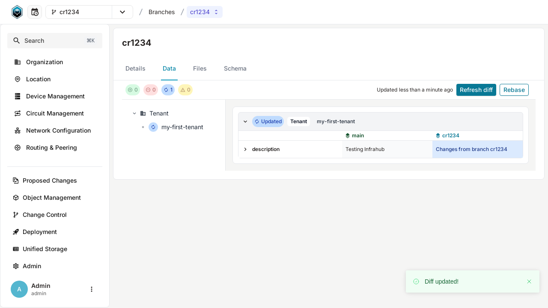Expand the description attribute row
Viewport: 548px width, 308px height.
click(x=245, y=149)
